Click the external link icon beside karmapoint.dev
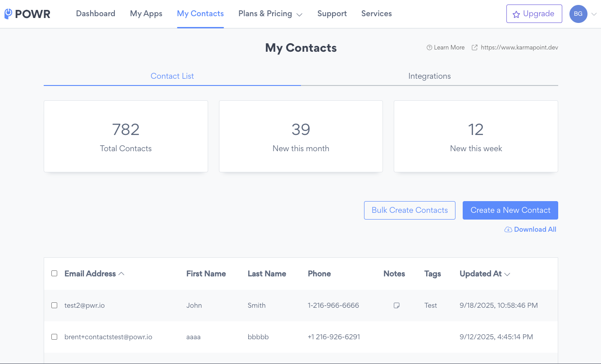This screenshot has height=364, width=601. (474, 48)
